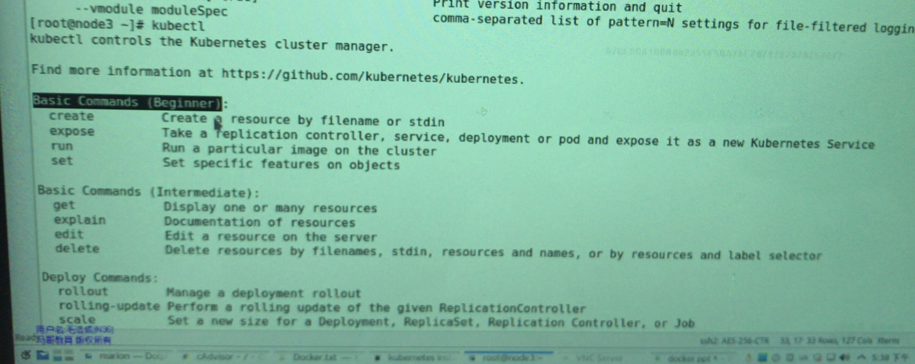
Task: Click 'Edit a resource on the server'
Action: click(271, 237)
